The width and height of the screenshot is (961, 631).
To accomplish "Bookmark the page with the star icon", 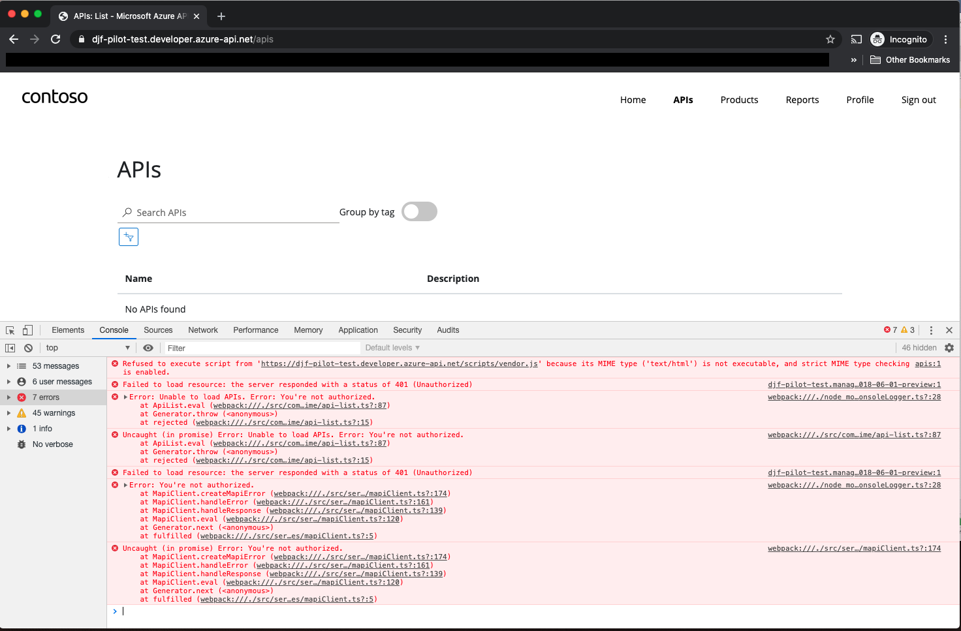I will pyautogui.click(x=830, y=39).
